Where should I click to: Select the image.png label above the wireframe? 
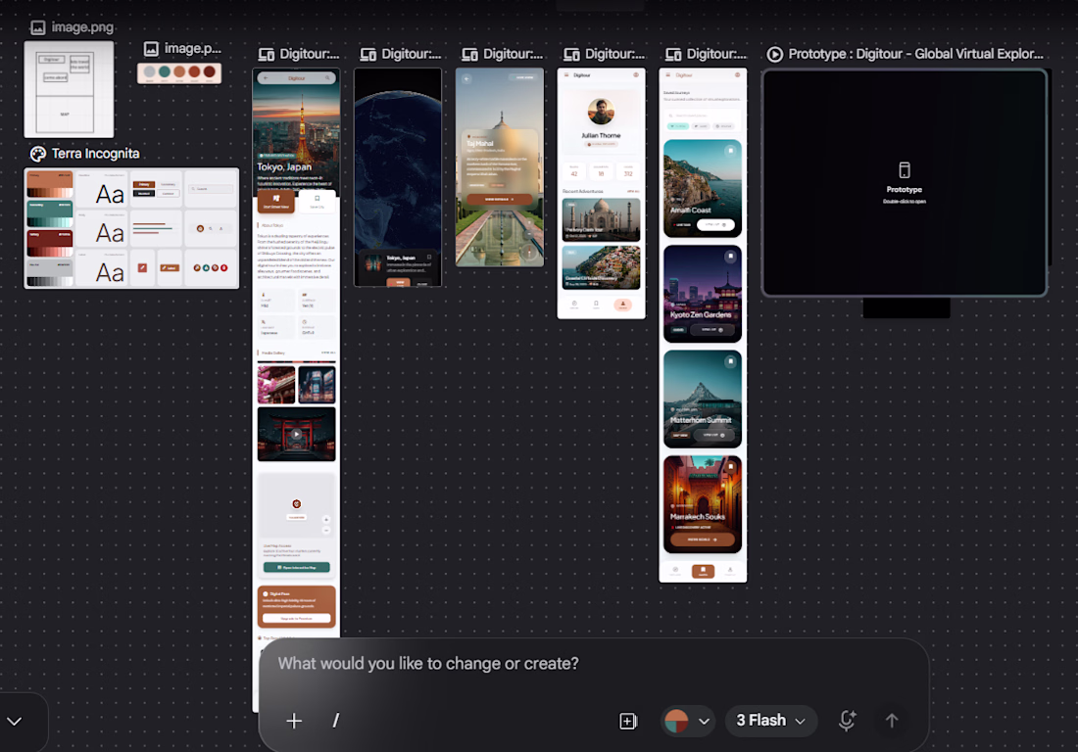[x=82, y=27]
